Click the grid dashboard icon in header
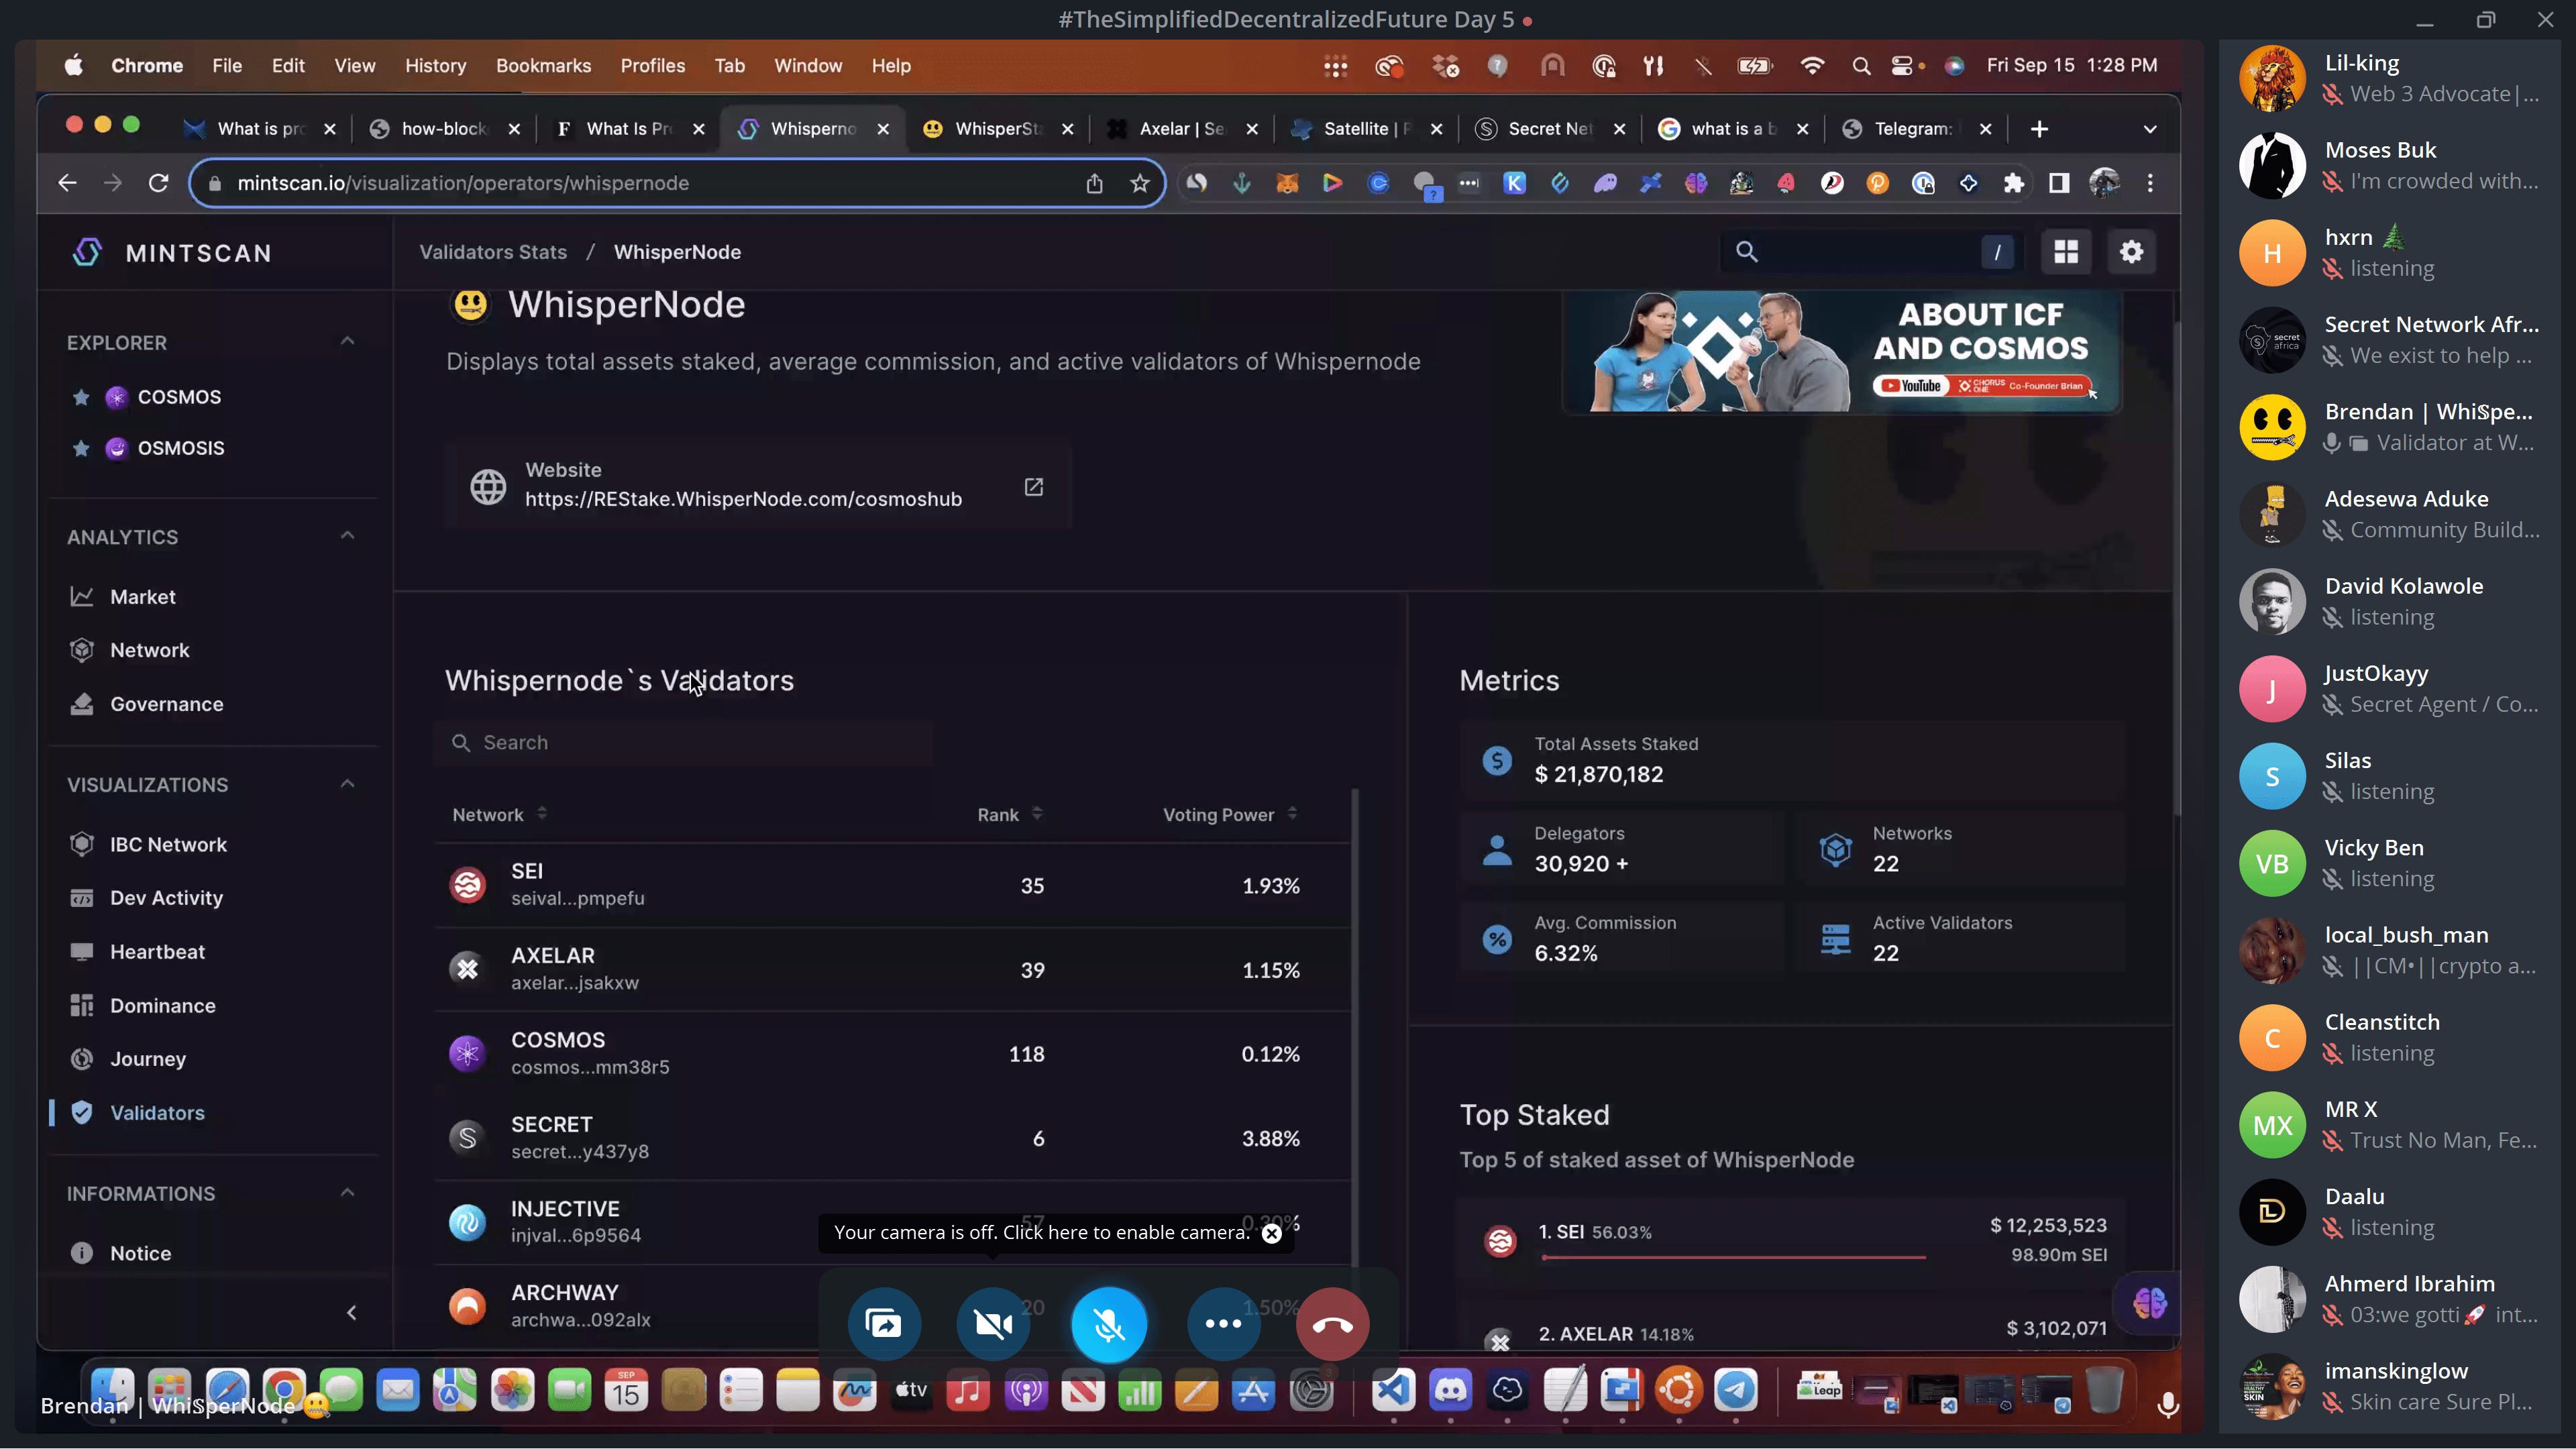 tap(2066, 252)
